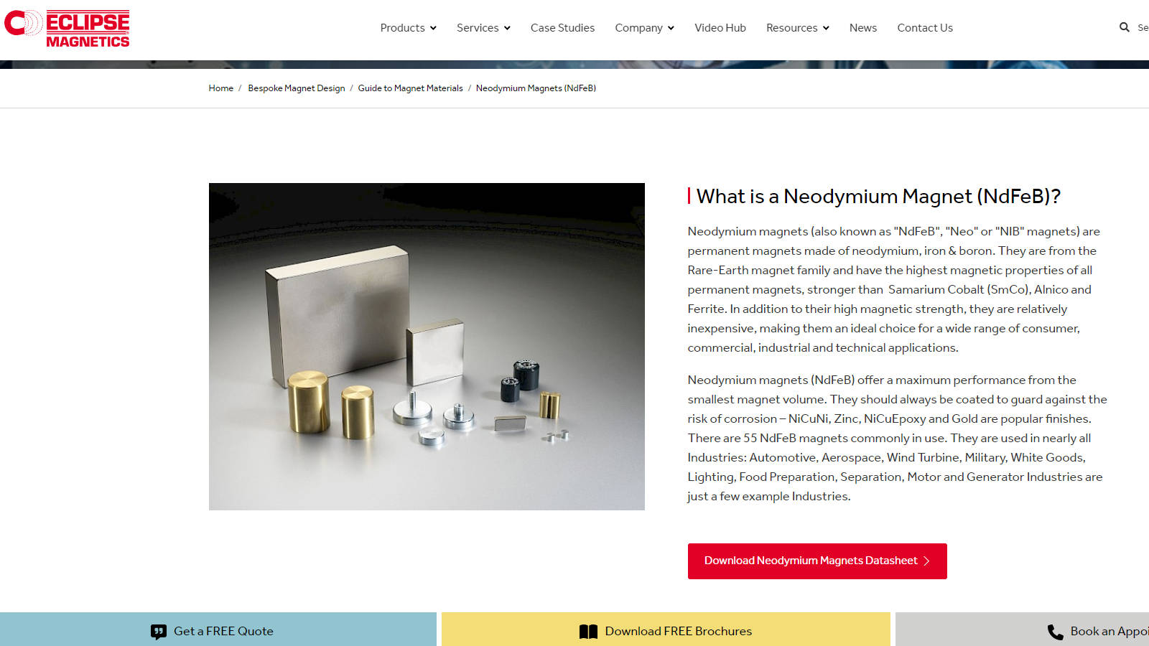Expand the Products dropdown menu
This screenshot has width=1149, height=646.
tap(408, 28)
